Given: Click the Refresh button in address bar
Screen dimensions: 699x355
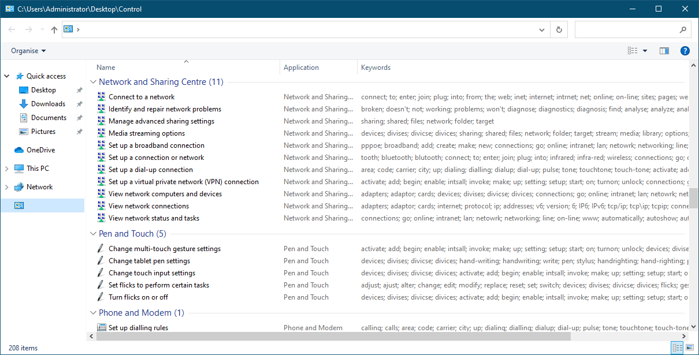Looking at the screenshot, I should [x=559, y=29].
